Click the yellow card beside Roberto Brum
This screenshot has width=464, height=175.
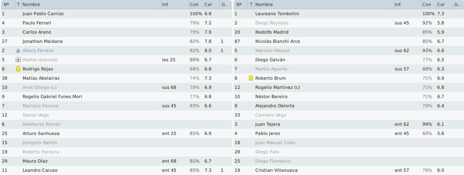[251, 78]
